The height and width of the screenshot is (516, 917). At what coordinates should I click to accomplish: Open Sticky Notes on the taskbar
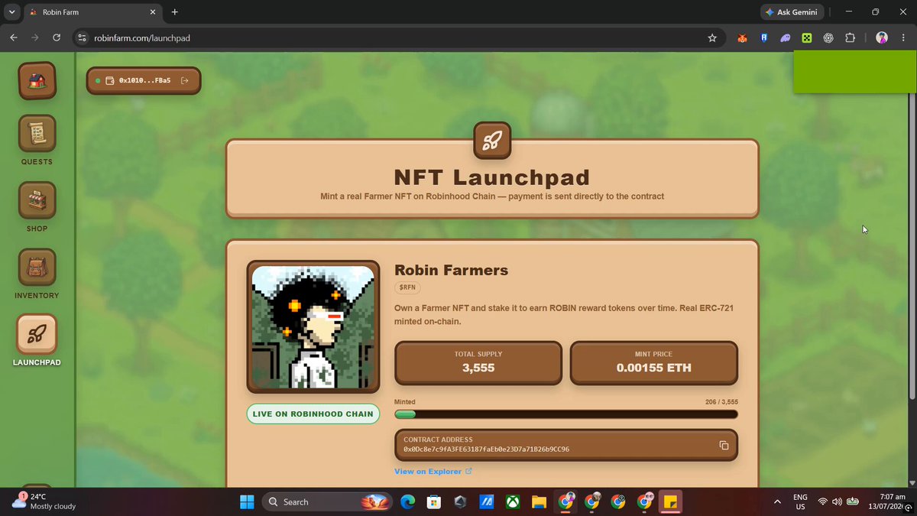670,501
